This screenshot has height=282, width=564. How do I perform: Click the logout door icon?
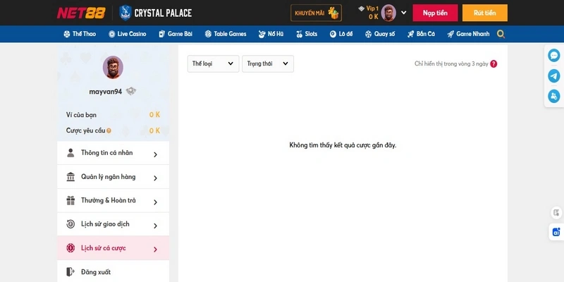tap(70, 271)
